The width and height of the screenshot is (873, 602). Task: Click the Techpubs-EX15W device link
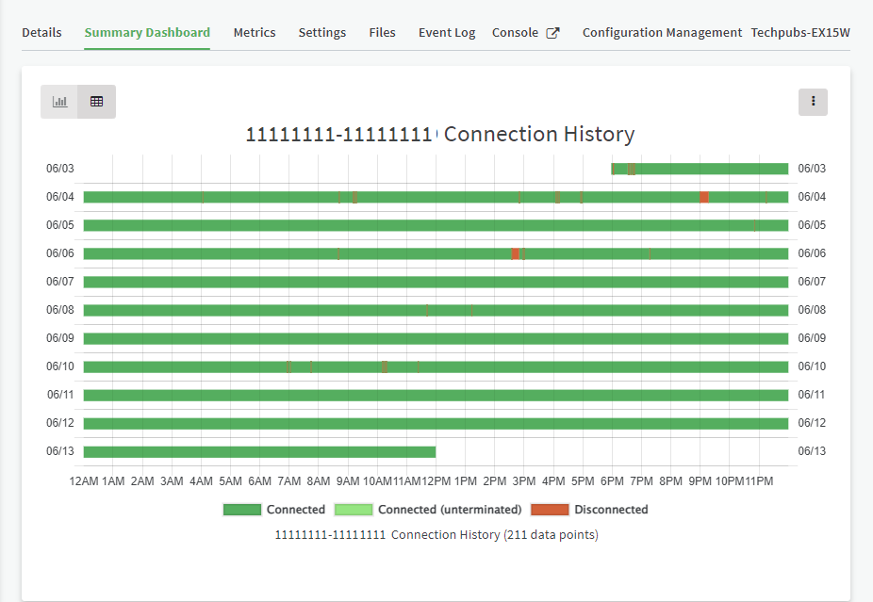(x=800, y=33)
